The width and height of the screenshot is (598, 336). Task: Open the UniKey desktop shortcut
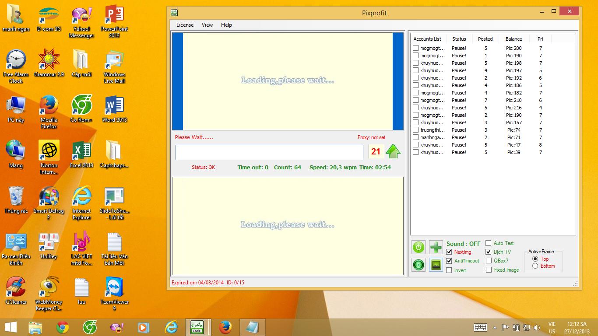click(49, 245)
